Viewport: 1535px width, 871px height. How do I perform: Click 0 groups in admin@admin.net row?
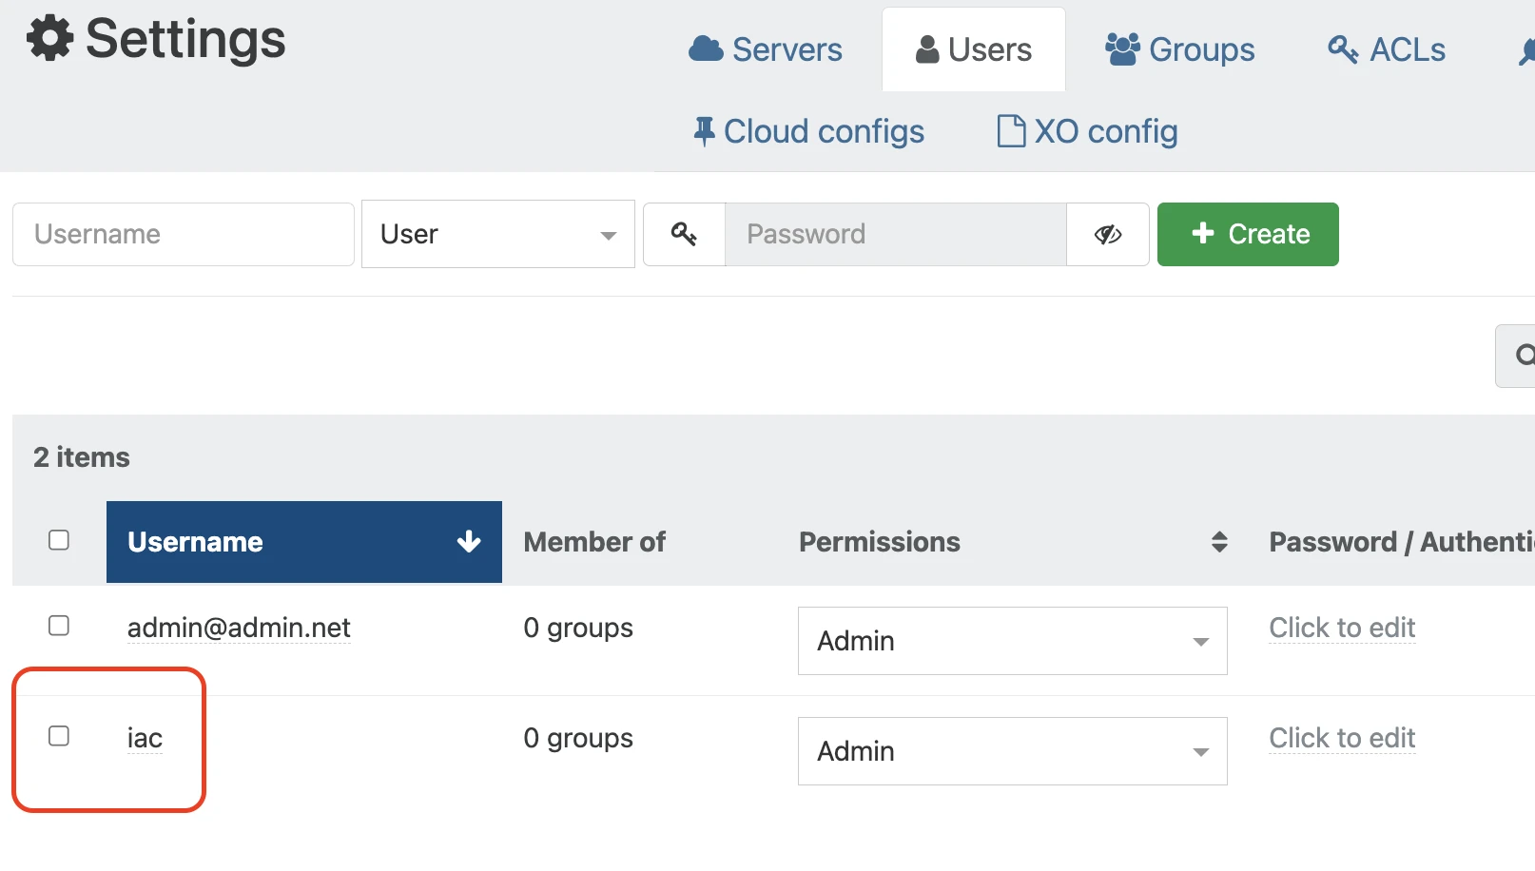tap(578, 628)
